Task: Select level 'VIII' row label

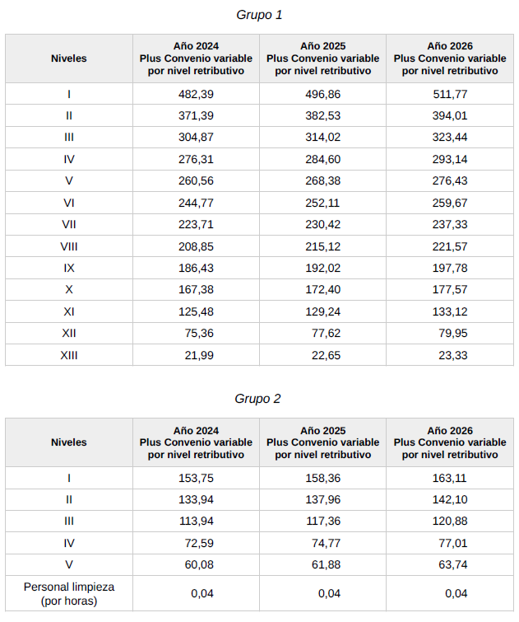Action: tap(69, 246)
